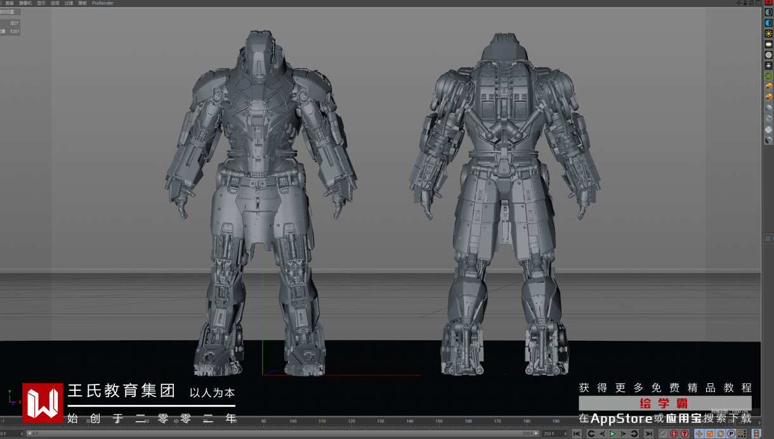Click the lower orange tree icon
This screenshot has height=439, width=774.
[768, 98]
